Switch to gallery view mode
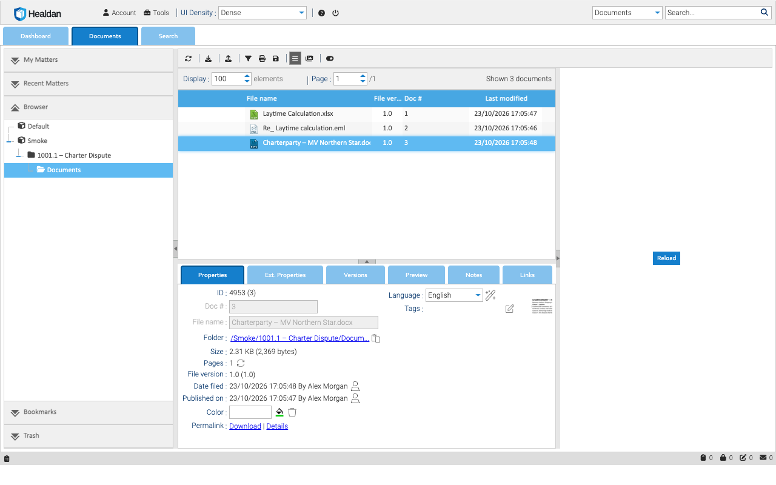Image resolution: width=776 pixels, height=485 pixels. [309, 59]
